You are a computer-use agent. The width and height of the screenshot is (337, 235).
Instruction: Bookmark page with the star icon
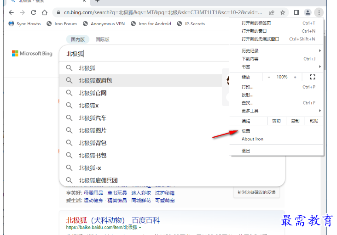[x=283, y=13]
